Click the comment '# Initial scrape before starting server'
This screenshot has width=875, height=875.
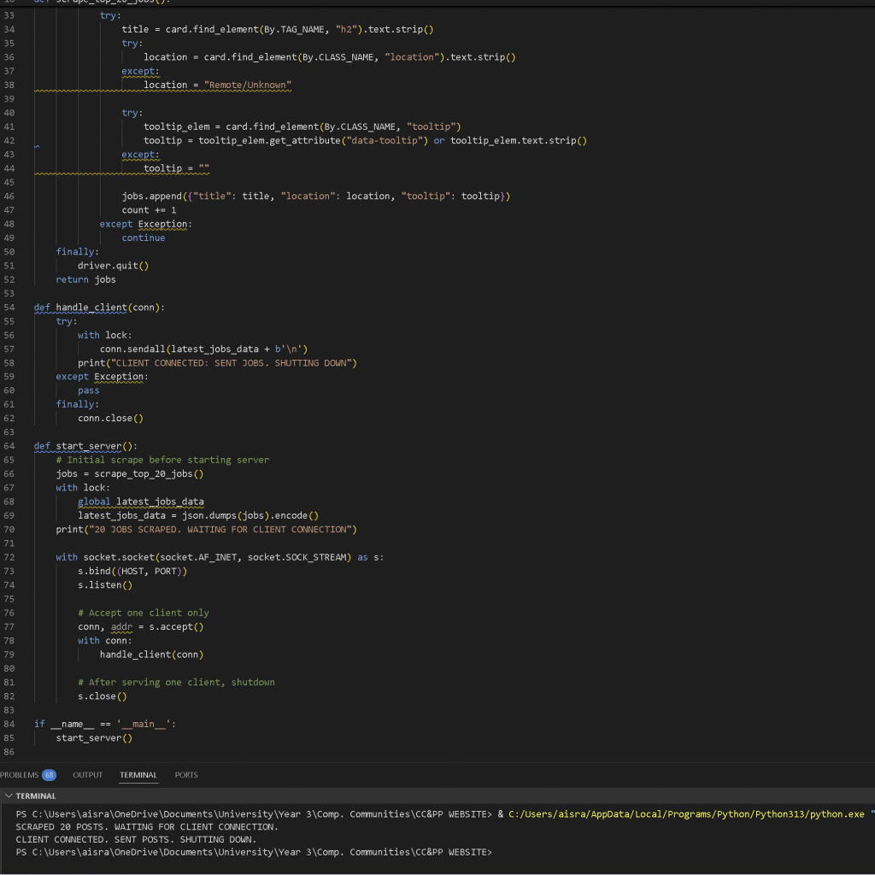tap(162, 460)
